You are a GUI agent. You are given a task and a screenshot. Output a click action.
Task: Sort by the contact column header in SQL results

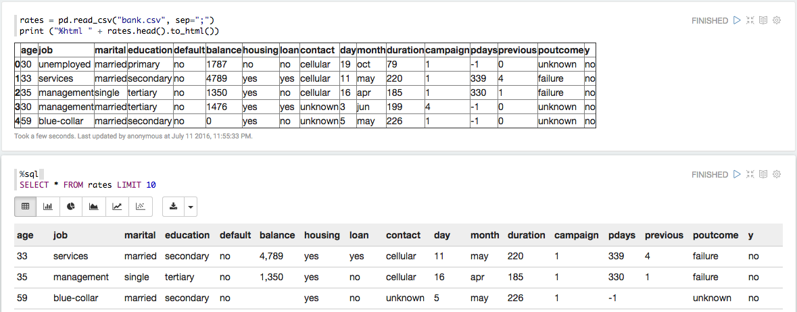tap(403, 235)
